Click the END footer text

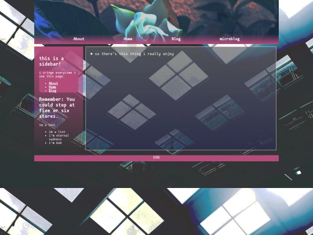pyautogui.click(x=156, y=157)
